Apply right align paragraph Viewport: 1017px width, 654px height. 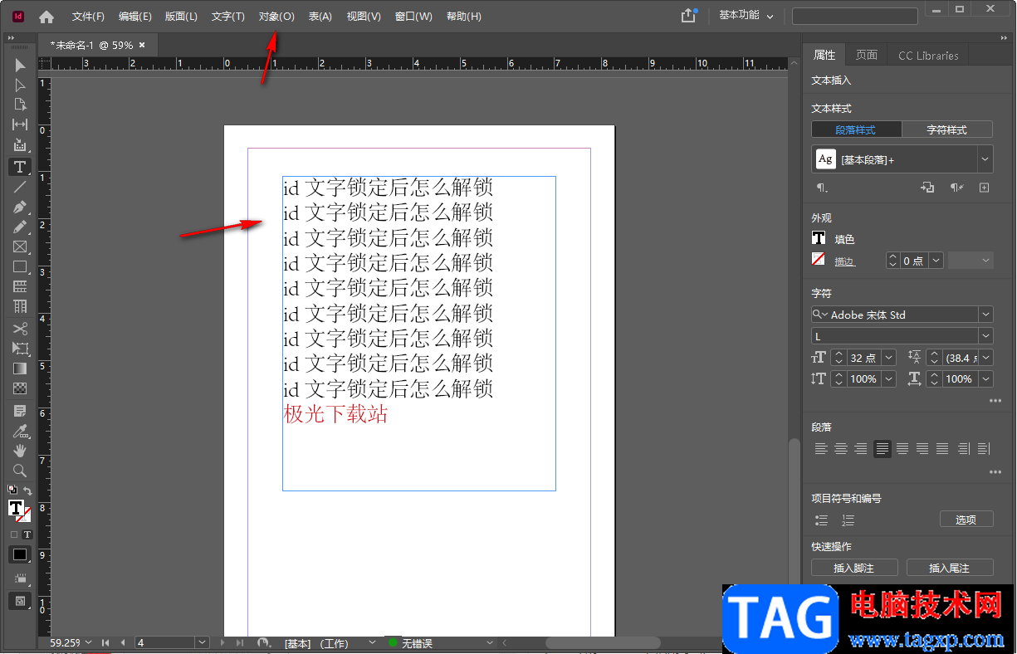click(861, 449)
